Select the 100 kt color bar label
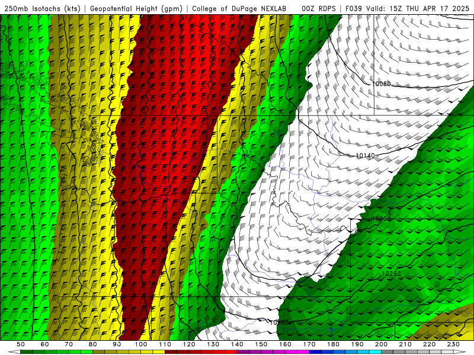Image resolution: width=474 pixels, height=355 pixels. (x=141, y=344)
